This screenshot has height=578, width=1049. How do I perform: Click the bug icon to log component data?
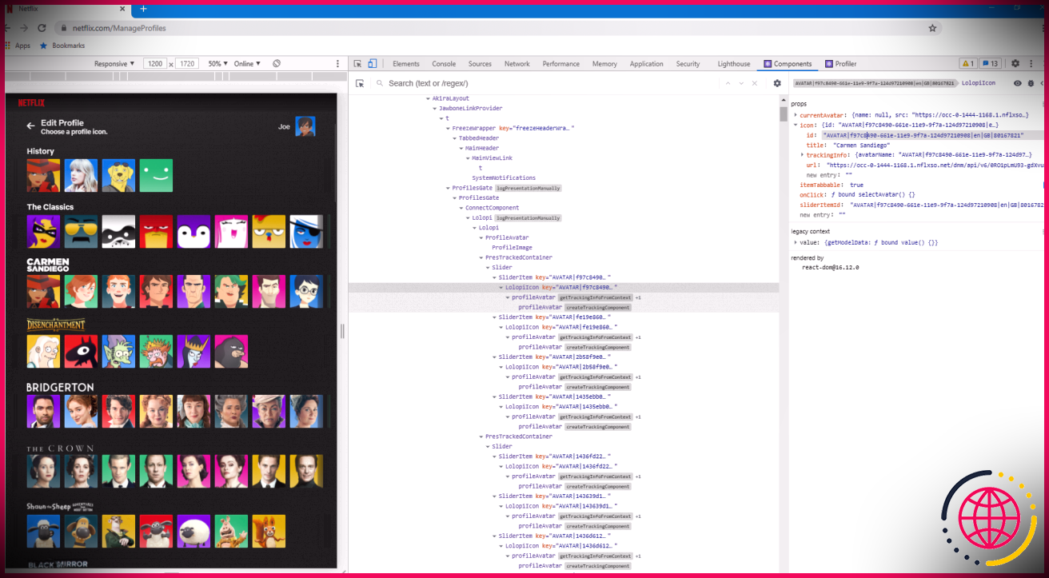point(1031,83)
